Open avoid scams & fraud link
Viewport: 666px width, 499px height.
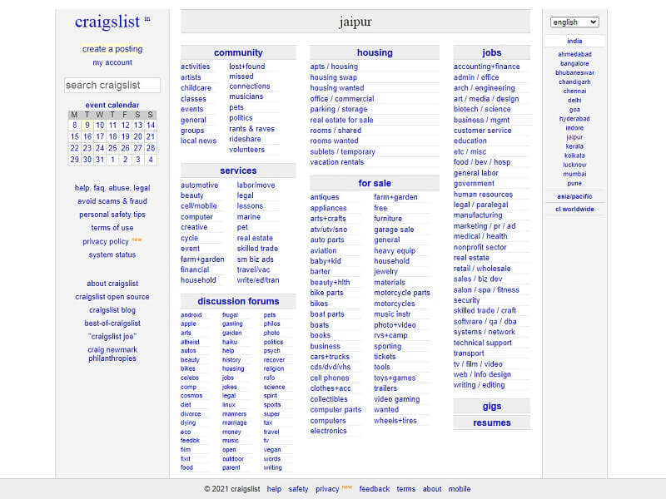[112, 201]
